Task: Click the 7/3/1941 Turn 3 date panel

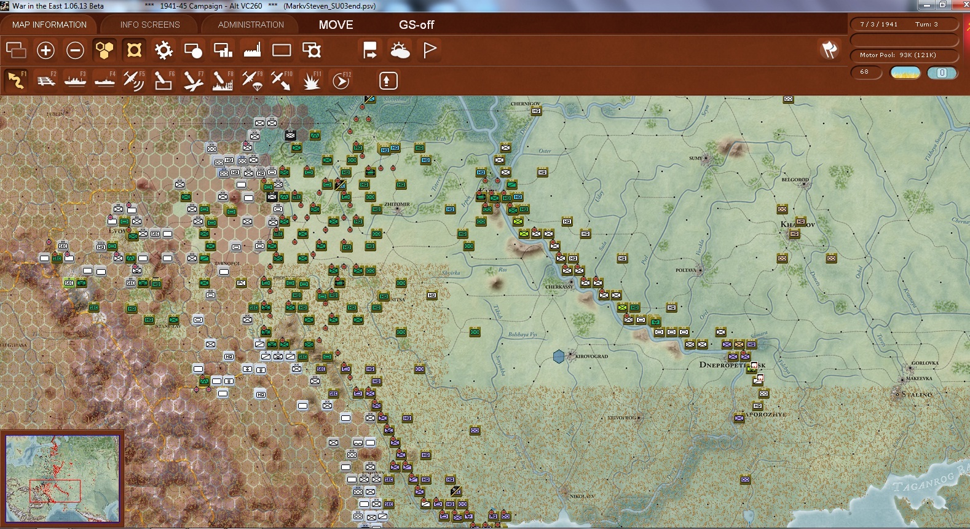Action: [x=904, y=24]
